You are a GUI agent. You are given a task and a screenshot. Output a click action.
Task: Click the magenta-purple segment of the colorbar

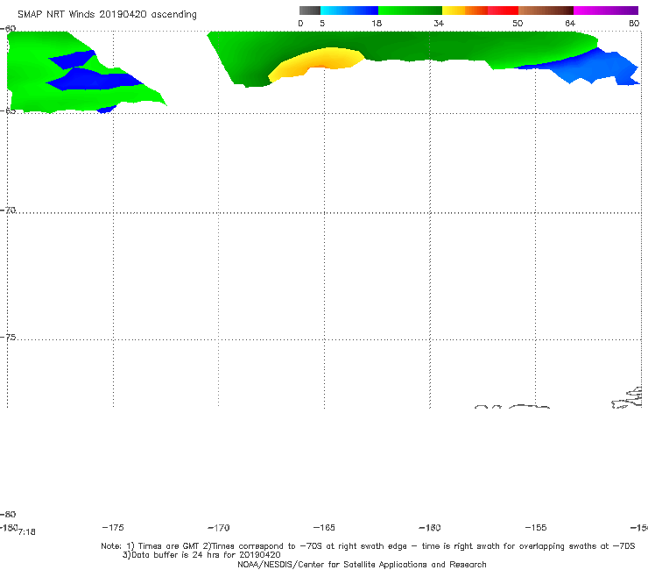pos(605,11)
